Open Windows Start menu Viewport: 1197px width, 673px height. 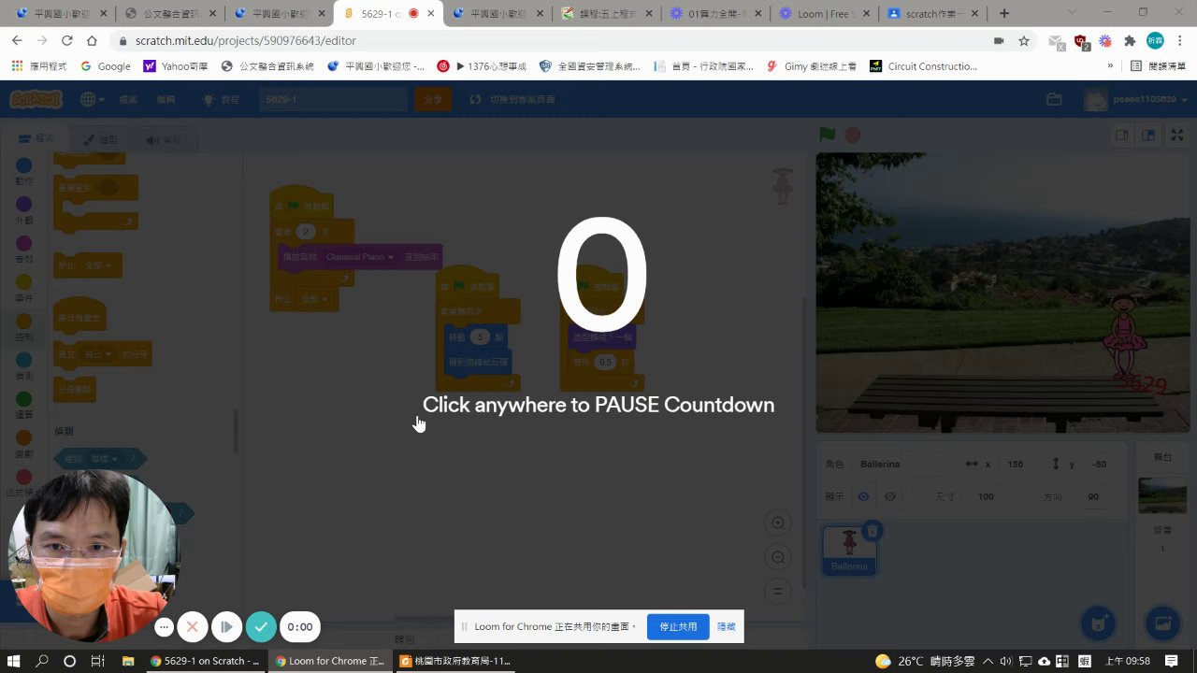tap(14, 661)
